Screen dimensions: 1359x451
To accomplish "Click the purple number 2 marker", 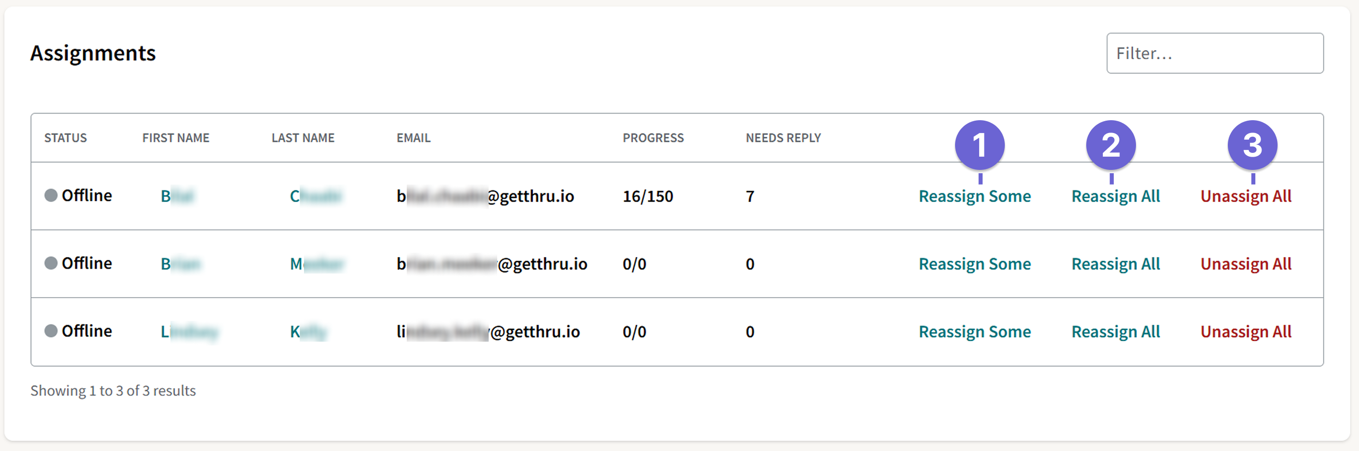I will (x=1111, y=145).
